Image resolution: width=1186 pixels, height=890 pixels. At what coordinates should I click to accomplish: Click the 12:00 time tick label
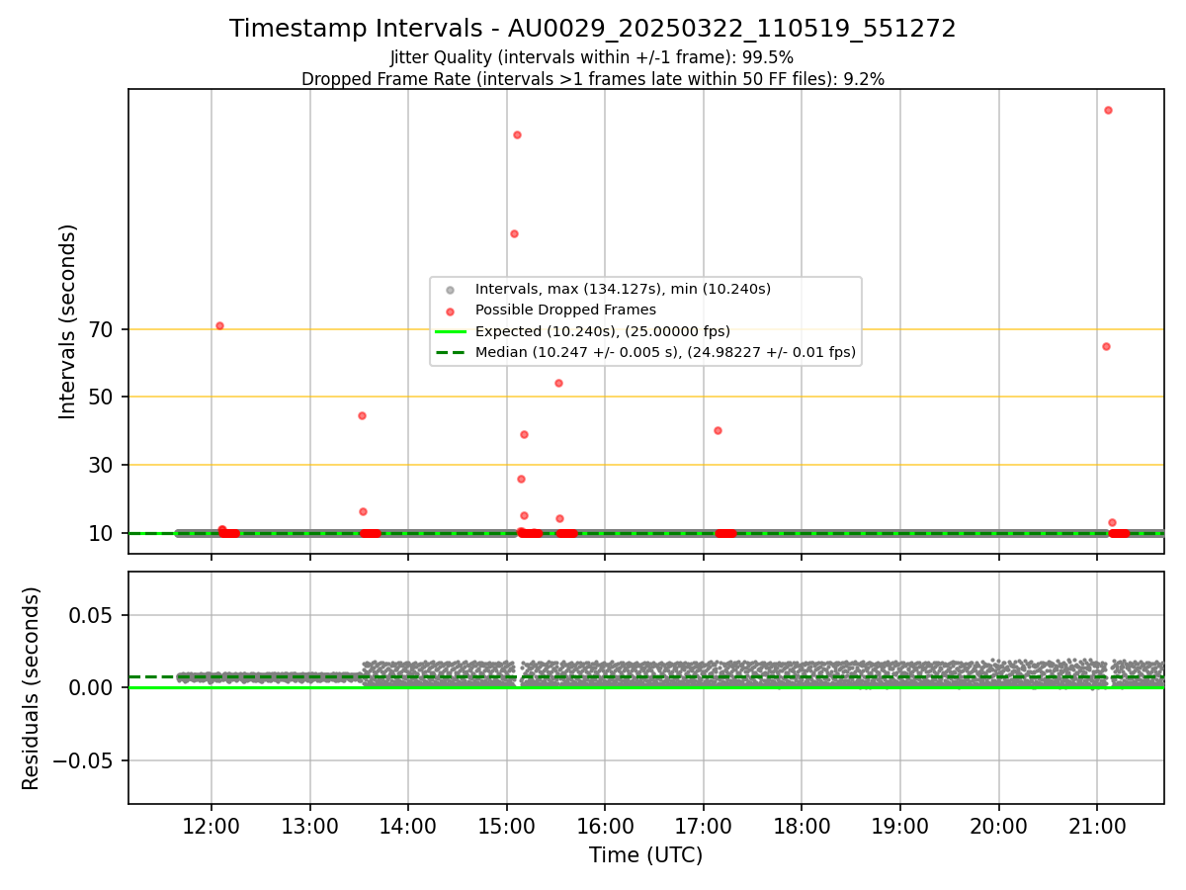pos(212,825)
